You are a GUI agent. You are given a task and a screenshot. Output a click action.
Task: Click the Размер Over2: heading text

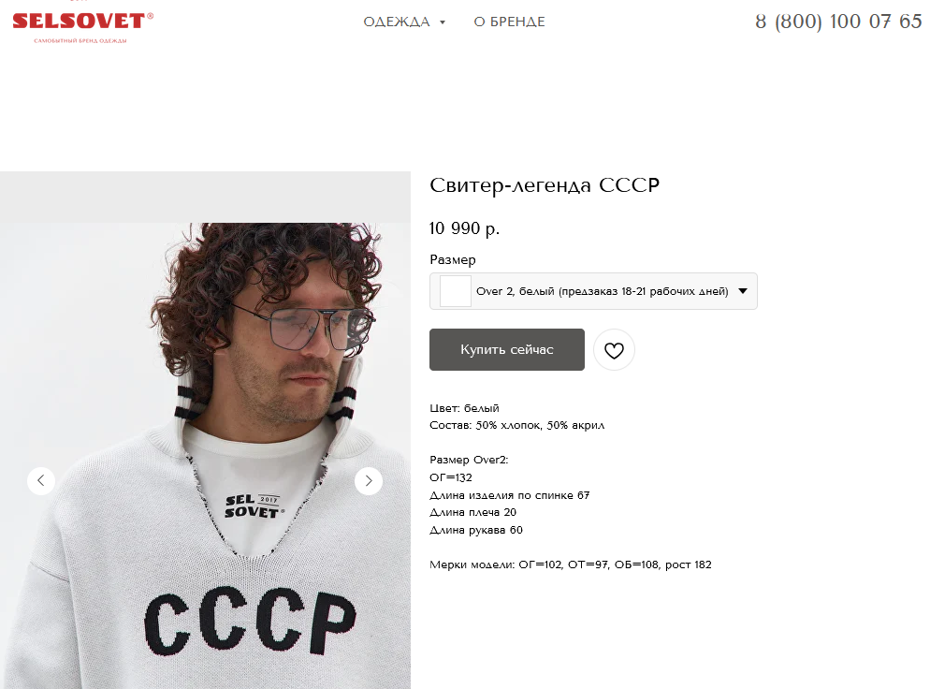(x=469, y=460)
